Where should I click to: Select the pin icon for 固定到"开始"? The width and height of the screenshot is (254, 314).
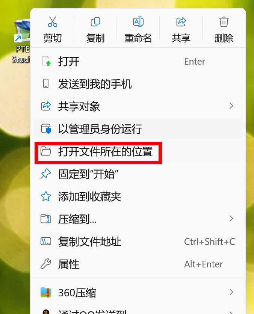click(x=46, y=174)
